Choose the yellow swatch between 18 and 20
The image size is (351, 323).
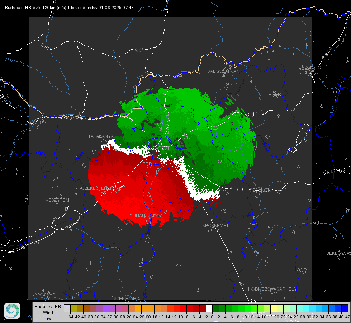point(274,308)
